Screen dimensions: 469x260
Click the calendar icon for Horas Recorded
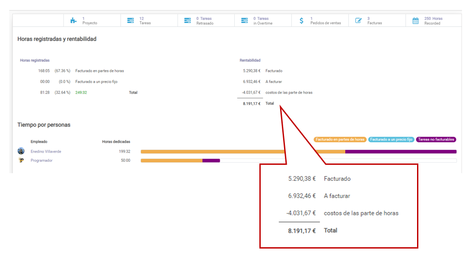(415, 21)
